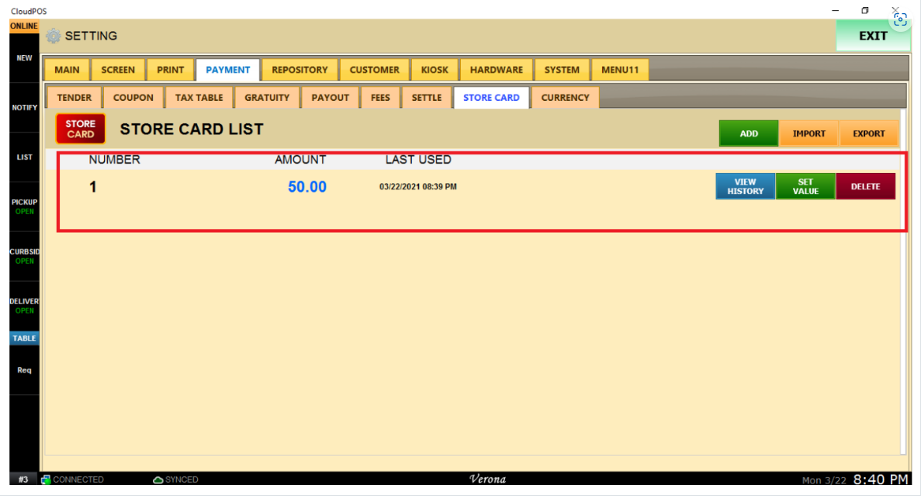Viewport: 921px width, 499px height.
Task: Select the Kiosk settings tab
Action: (435, 70)
